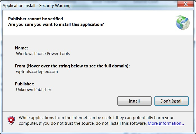Screen dimensions: 196x134
Task: Click the wptools.codeplex.com domain string
Action: [x=37, y=72]
